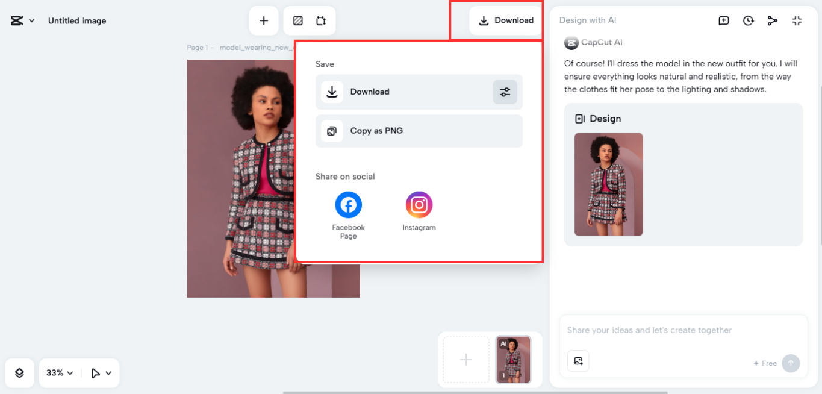Select page 1 thumbnail in page strip
This screenshot has height=394, width=822.
click(513, 360)
